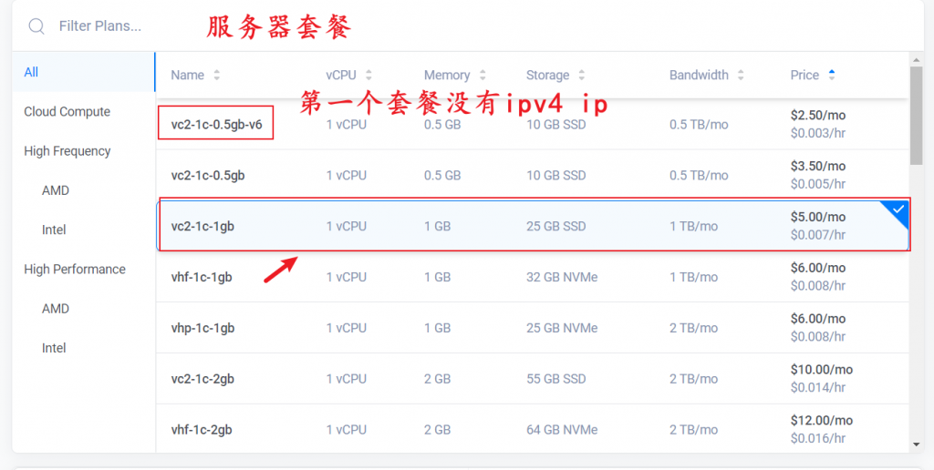Sort plans by Name column arrows
934x470 pixels.
point(217,76)
